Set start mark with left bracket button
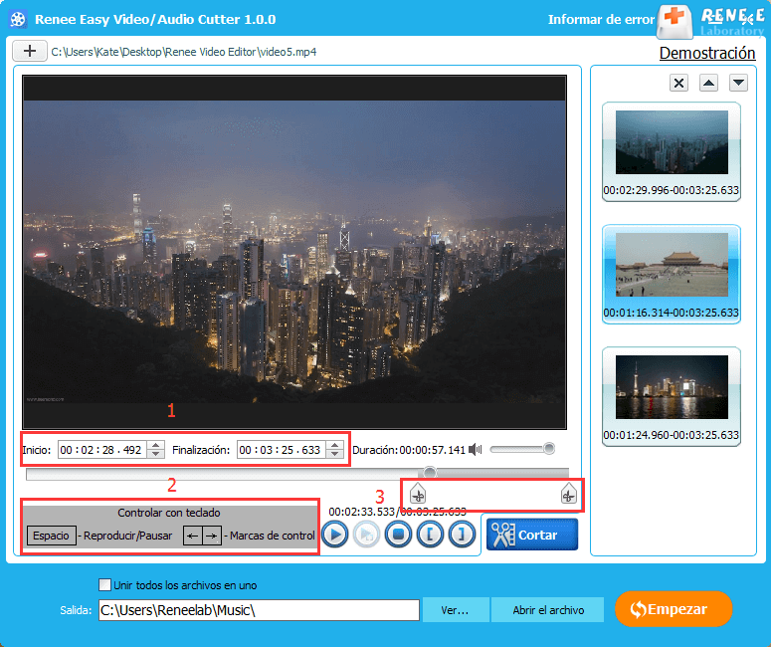Image resolution: width=771 pixels, height=647 pixels. [x=430, y=535]
